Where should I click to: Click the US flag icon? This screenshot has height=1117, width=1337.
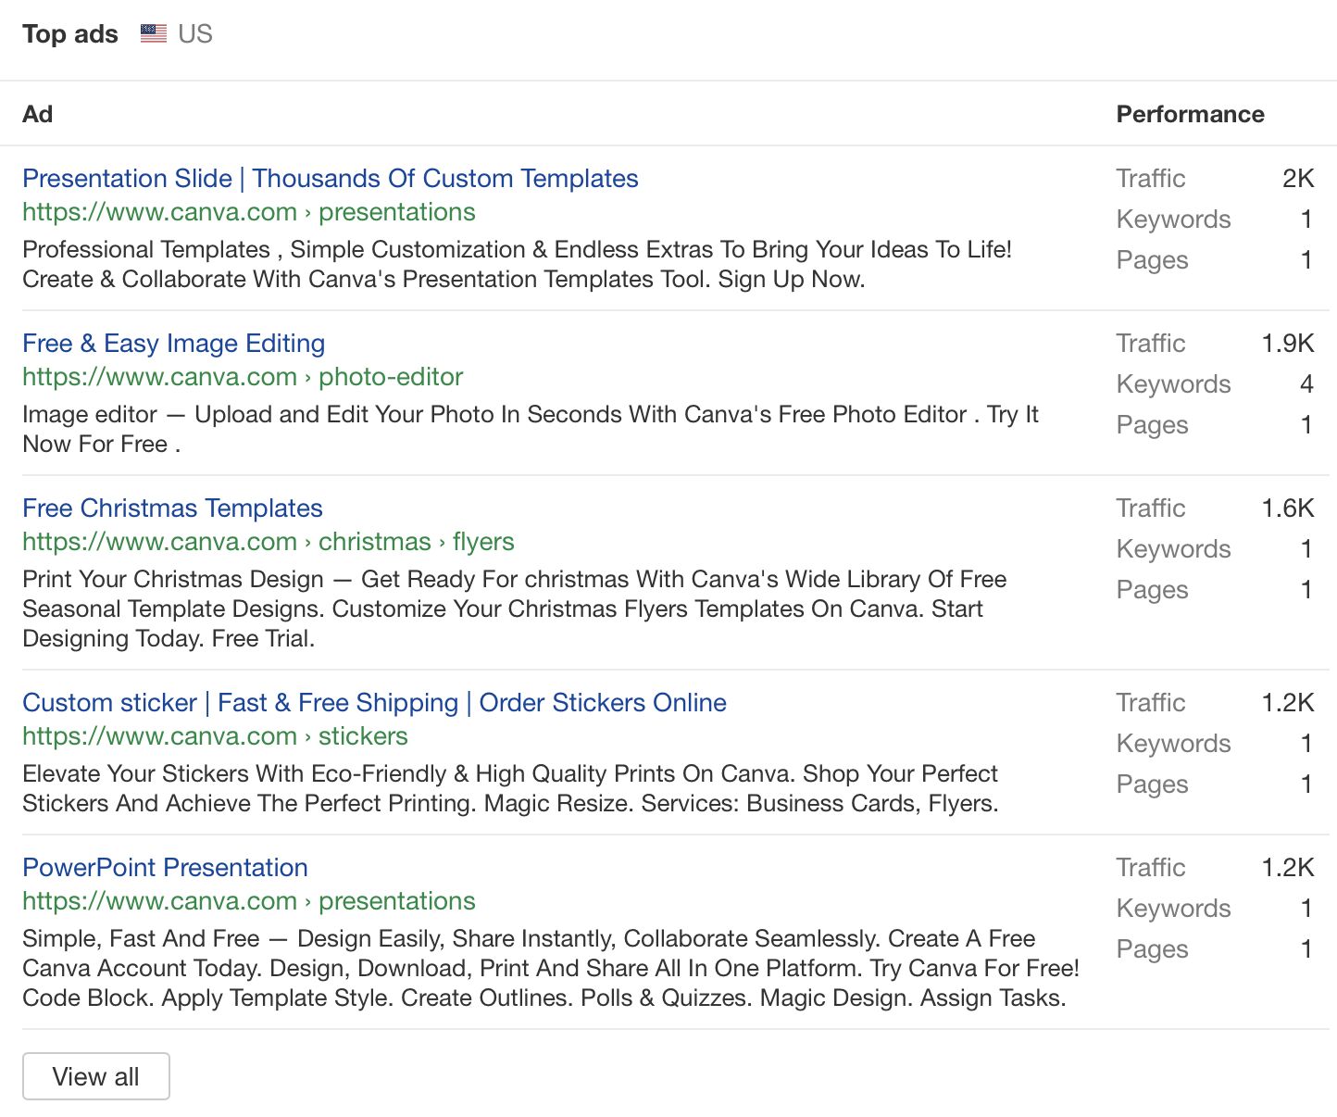click(153, 32)
